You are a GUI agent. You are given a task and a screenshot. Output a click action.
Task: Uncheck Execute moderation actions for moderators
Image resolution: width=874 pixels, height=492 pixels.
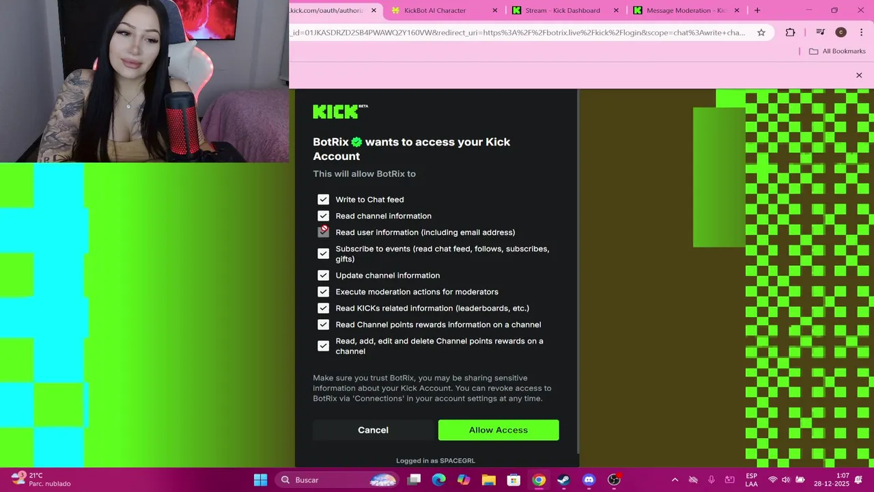click(323, 292)
